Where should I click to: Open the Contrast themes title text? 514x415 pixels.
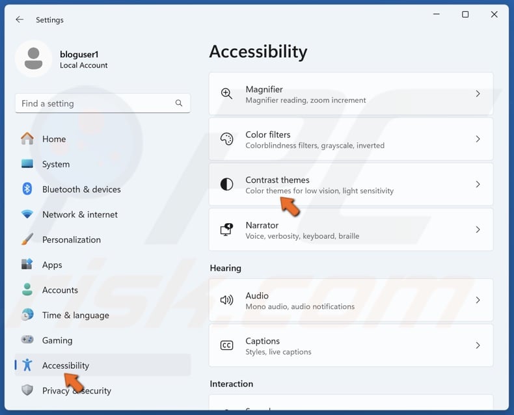(277, 180)
